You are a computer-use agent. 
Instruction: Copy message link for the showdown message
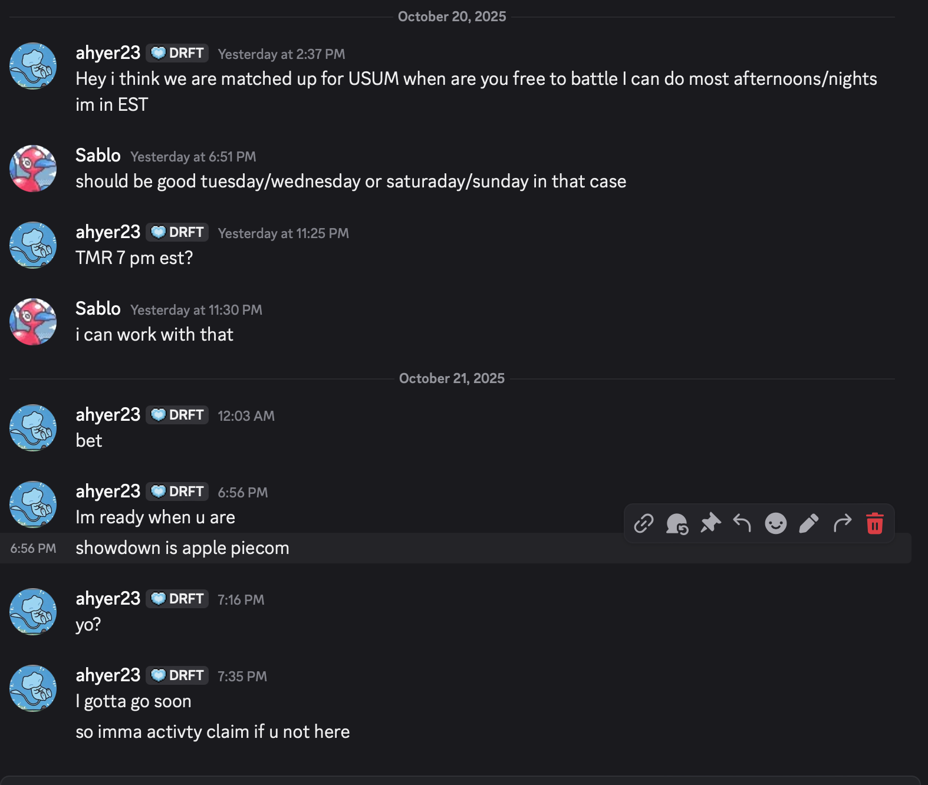coord(643,523)
